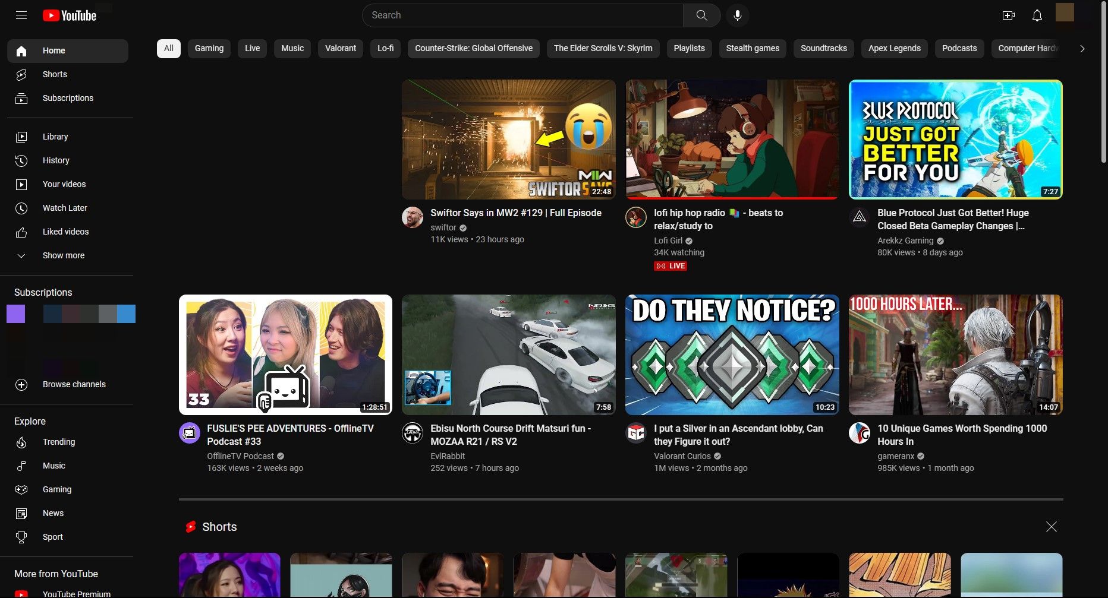
Task: Click the search magnifier button
Action: 701,15
